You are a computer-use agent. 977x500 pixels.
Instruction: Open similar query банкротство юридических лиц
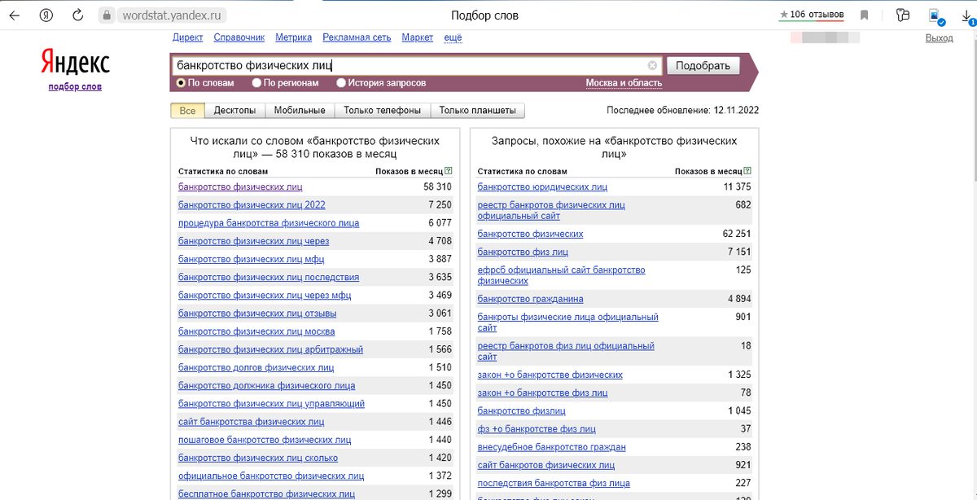pos(542,187)
